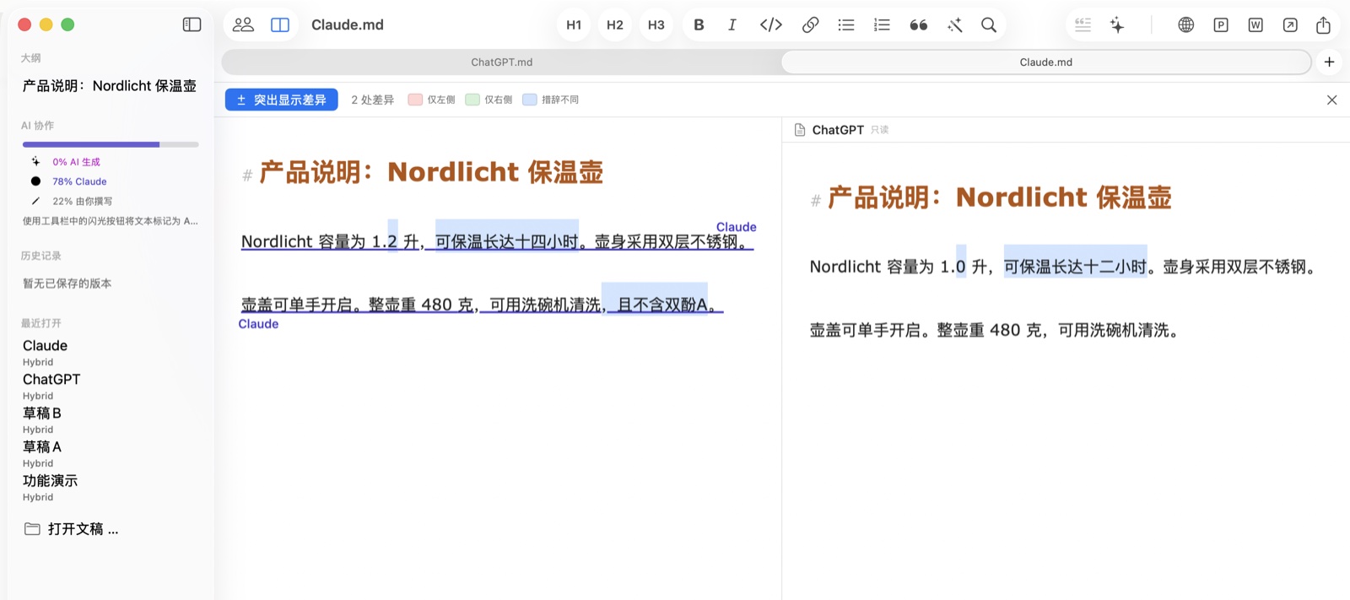Click the 只读 read-only label
Screen dimensions: 1350x600
pos(880,130)
